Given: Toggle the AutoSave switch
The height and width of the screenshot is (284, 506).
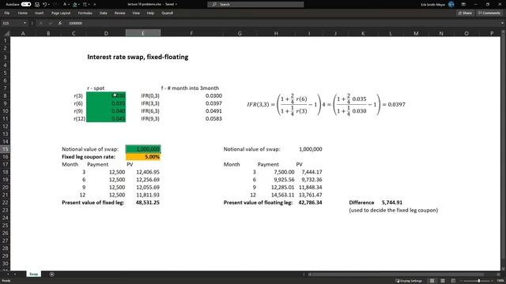Looking at the screenshot, I should click(26, 4).
